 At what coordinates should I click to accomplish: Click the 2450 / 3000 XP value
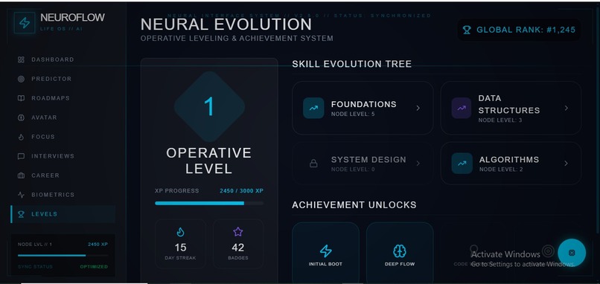coord(241,191)
